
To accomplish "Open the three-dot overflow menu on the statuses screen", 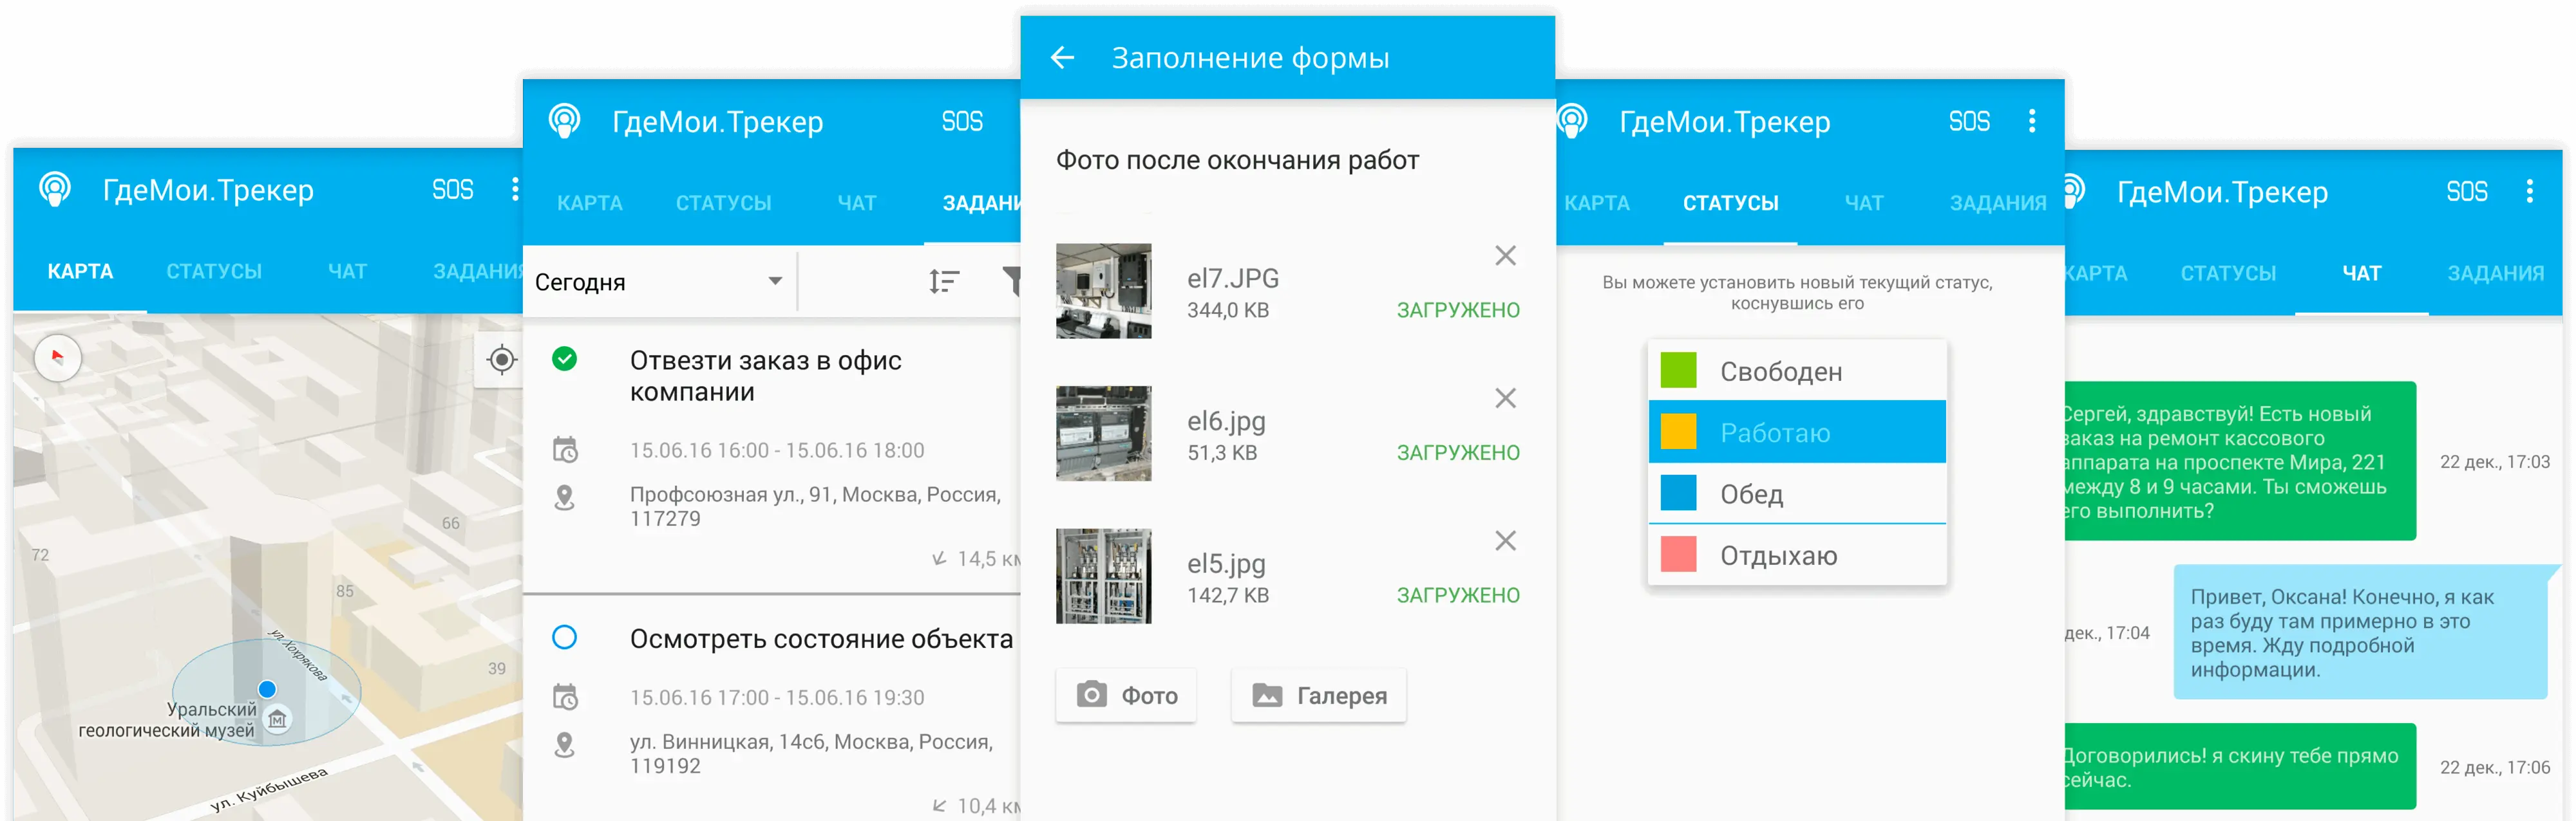I will pyautogui.click(x=2031, y=122).
